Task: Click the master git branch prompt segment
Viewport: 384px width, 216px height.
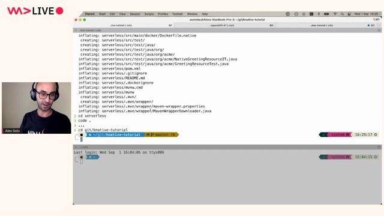Action: (x=161, y=134)
